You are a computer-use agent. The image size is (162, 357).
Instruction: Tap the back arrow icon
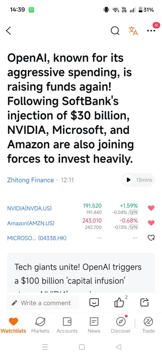point(8,31)
